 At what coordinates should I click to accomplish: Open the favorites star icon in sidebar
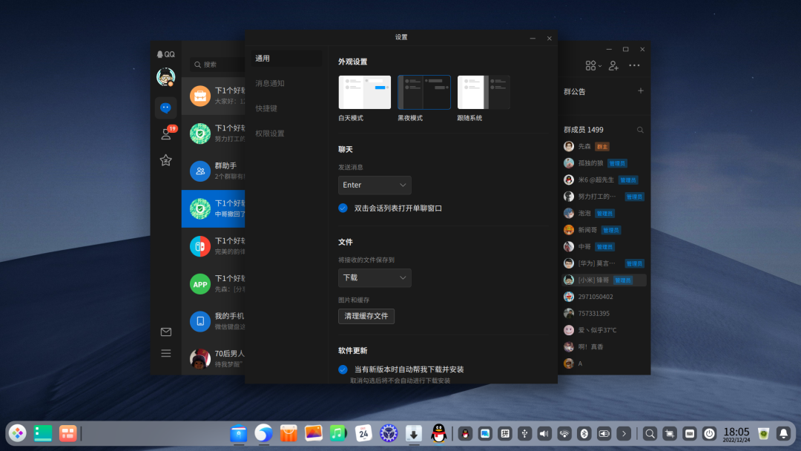165,160
